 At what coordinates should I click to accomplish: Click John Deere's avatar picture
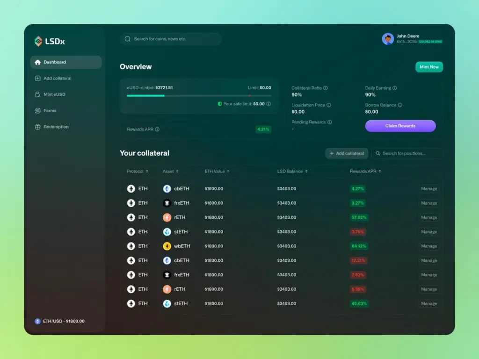388,39
